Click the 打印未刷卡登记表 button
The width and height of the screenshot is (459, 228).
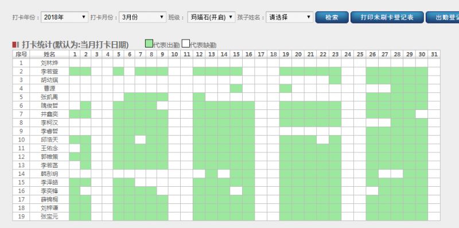pos(387,17)
